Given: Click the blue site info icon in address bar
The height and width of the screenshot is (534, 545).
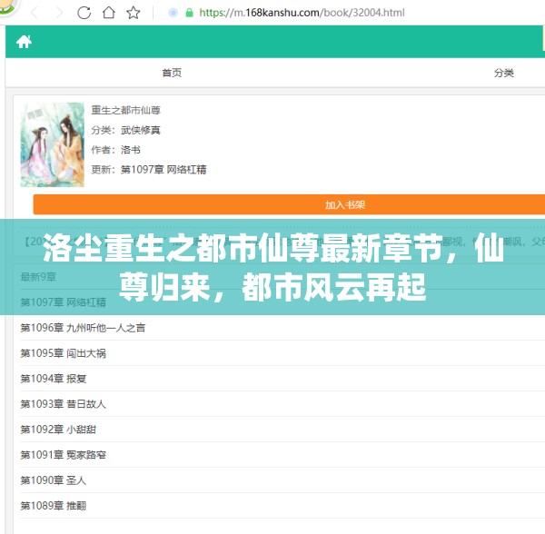Looking at the screenshot, I should point(173,13).
